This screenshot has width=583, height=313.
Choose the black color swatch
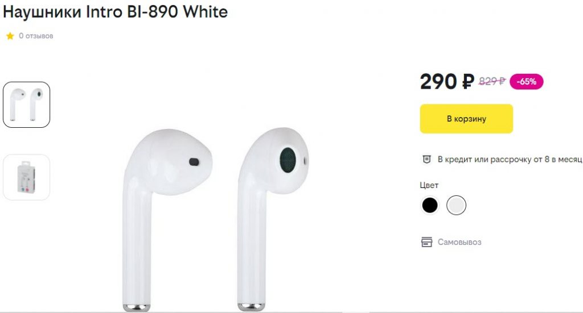430,205
